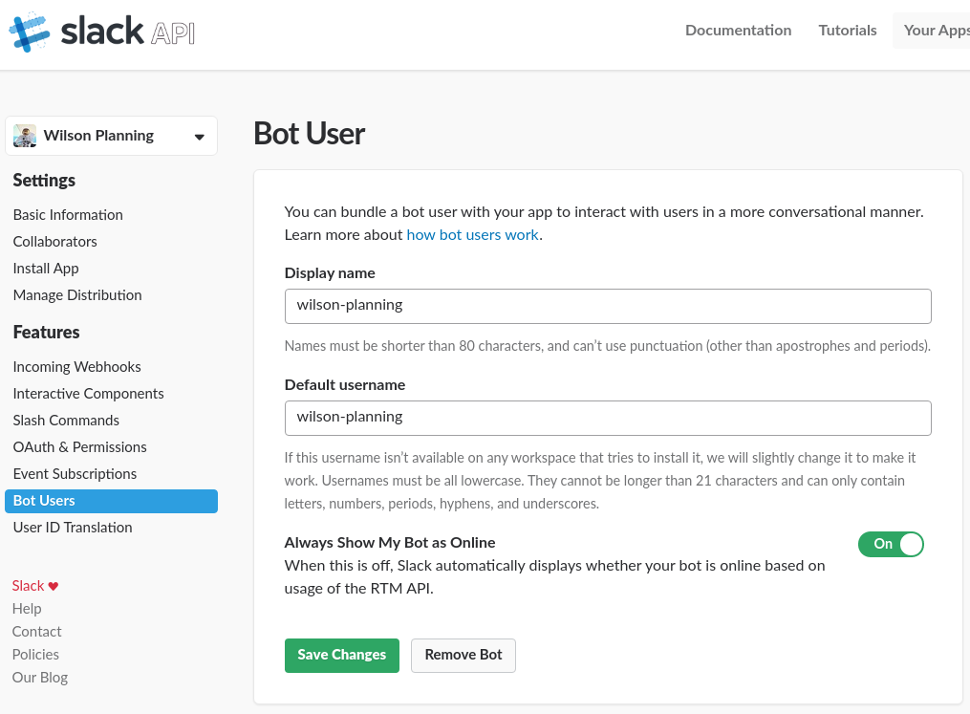Select Incoming Webhooks feature
This screenshot has width=970, height=714.
[76, 367]
